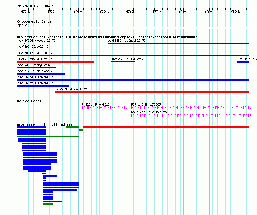Click the 6730k ruler label
Screen dimensions: 257x215
[x=52, y=12]
